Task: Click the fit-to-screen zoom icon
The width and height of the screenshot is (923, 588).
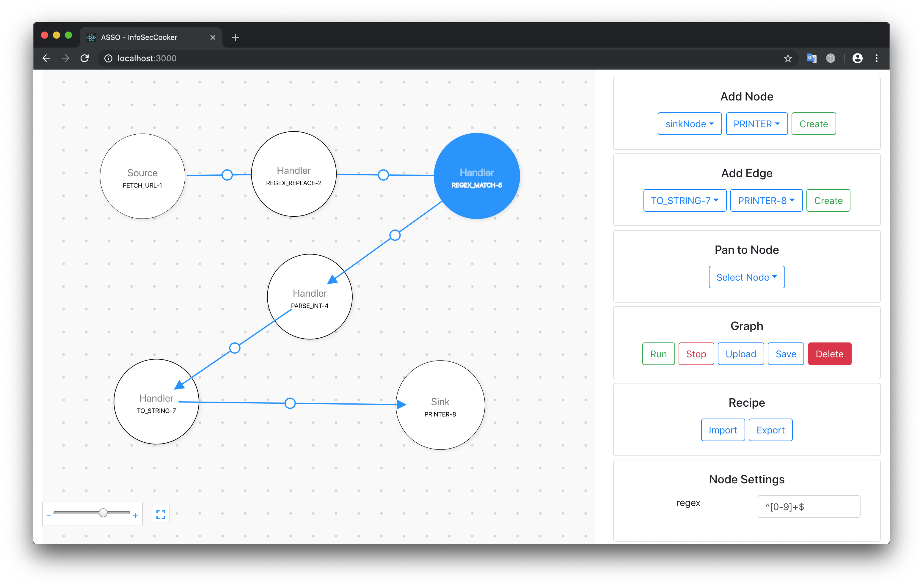Action: click(x=161, y=514)
